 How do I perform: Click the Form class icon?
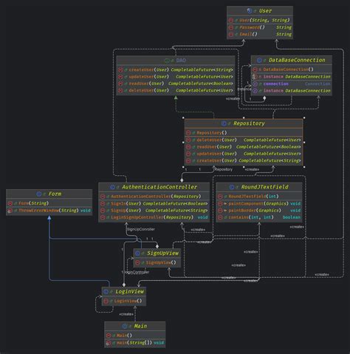click(38, 194)
